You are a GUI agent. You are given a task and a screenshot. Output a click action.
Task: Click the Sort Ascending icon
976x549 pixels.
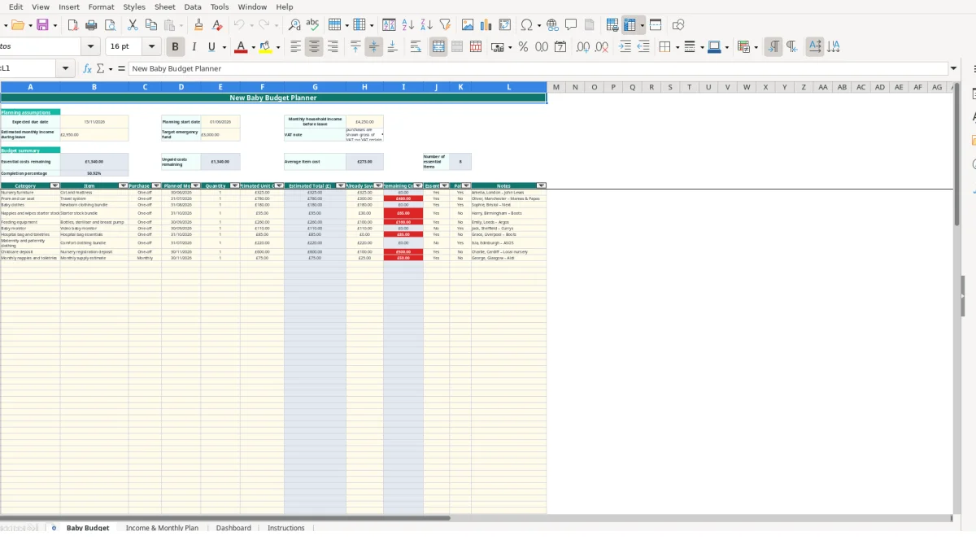(x=408, y=25)
